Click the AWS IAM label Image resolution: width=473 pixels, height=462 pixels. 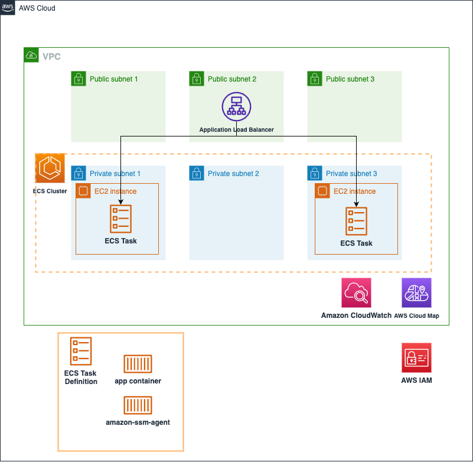pos(416,380)
